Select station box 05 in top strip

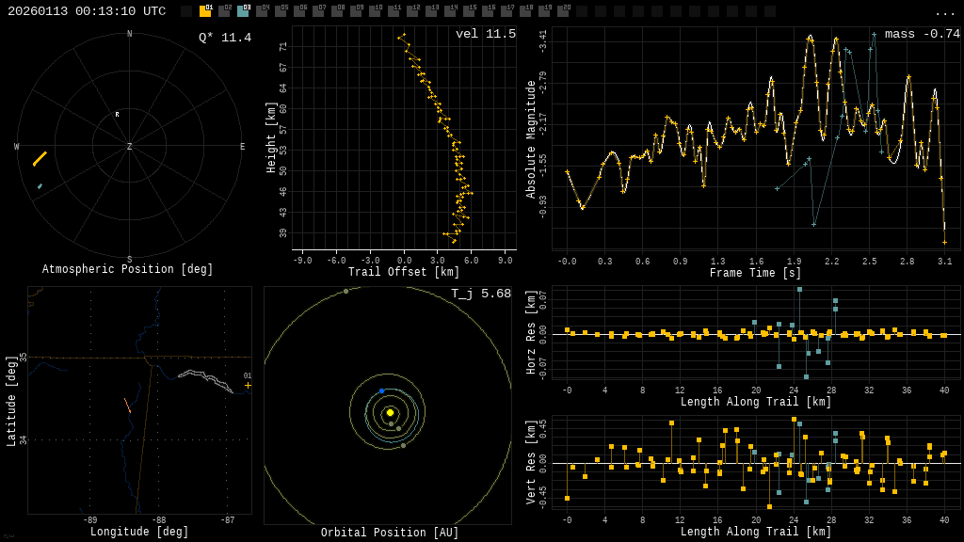click(281, 11)
